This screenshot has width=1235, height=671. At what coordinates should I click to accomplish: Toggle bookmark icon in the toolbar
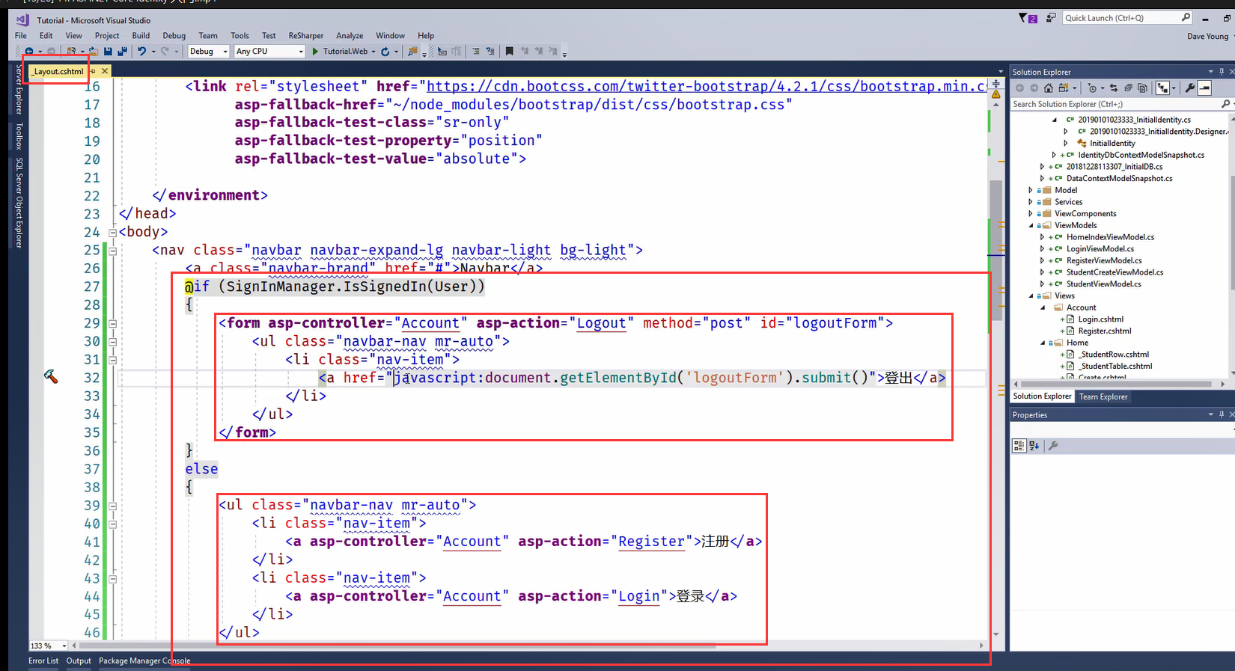[509, 52]
